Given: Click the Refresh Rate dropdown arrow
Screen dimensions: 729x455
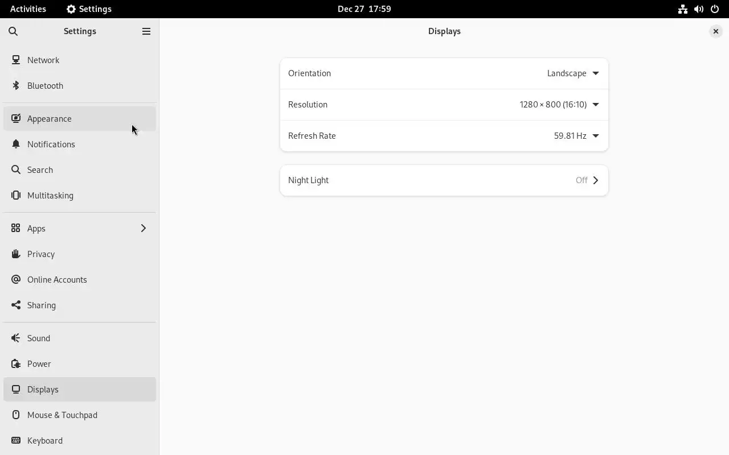Looking at the screenshot, I should (x=596, y=136).
